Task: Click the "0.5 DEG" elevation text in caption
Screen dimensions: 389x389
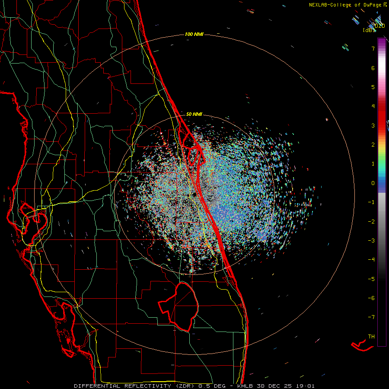Action: tap(212, 386)
